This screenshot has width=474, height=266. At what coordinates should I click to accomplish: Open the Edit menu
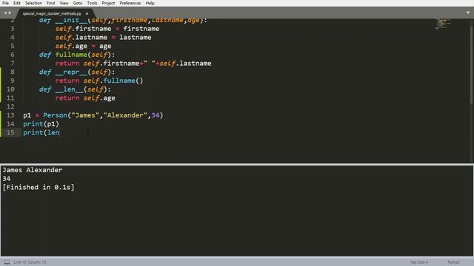(x=16, y=3)
